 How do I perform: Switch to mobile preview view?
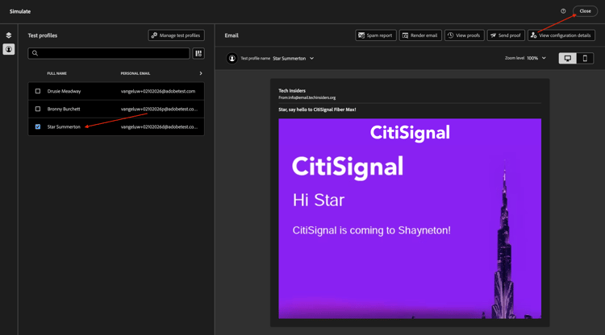[x=586, y=58]
